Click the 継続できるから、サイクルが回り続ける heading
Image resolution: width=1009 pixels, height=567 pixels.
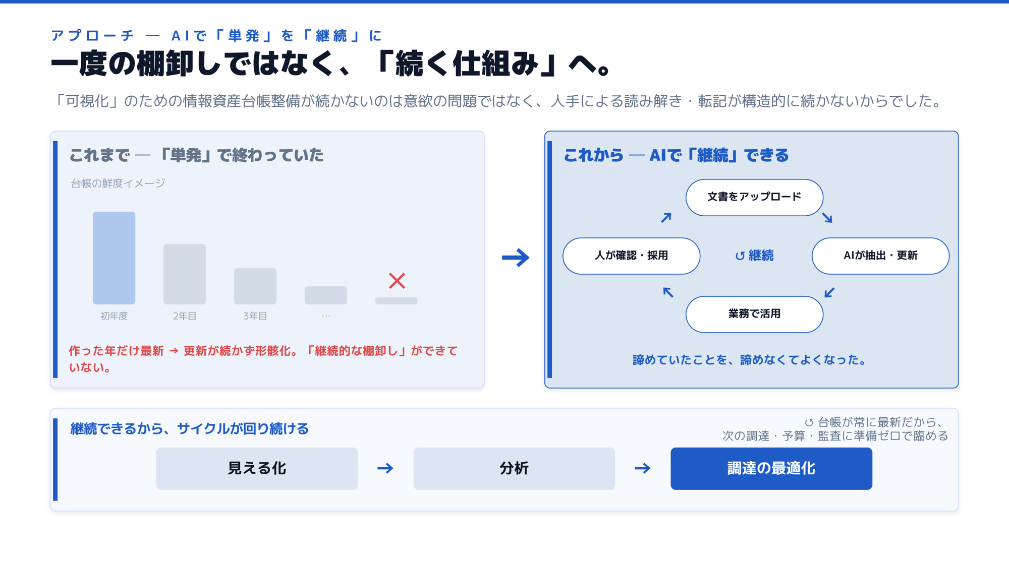[x=189, y=429]
